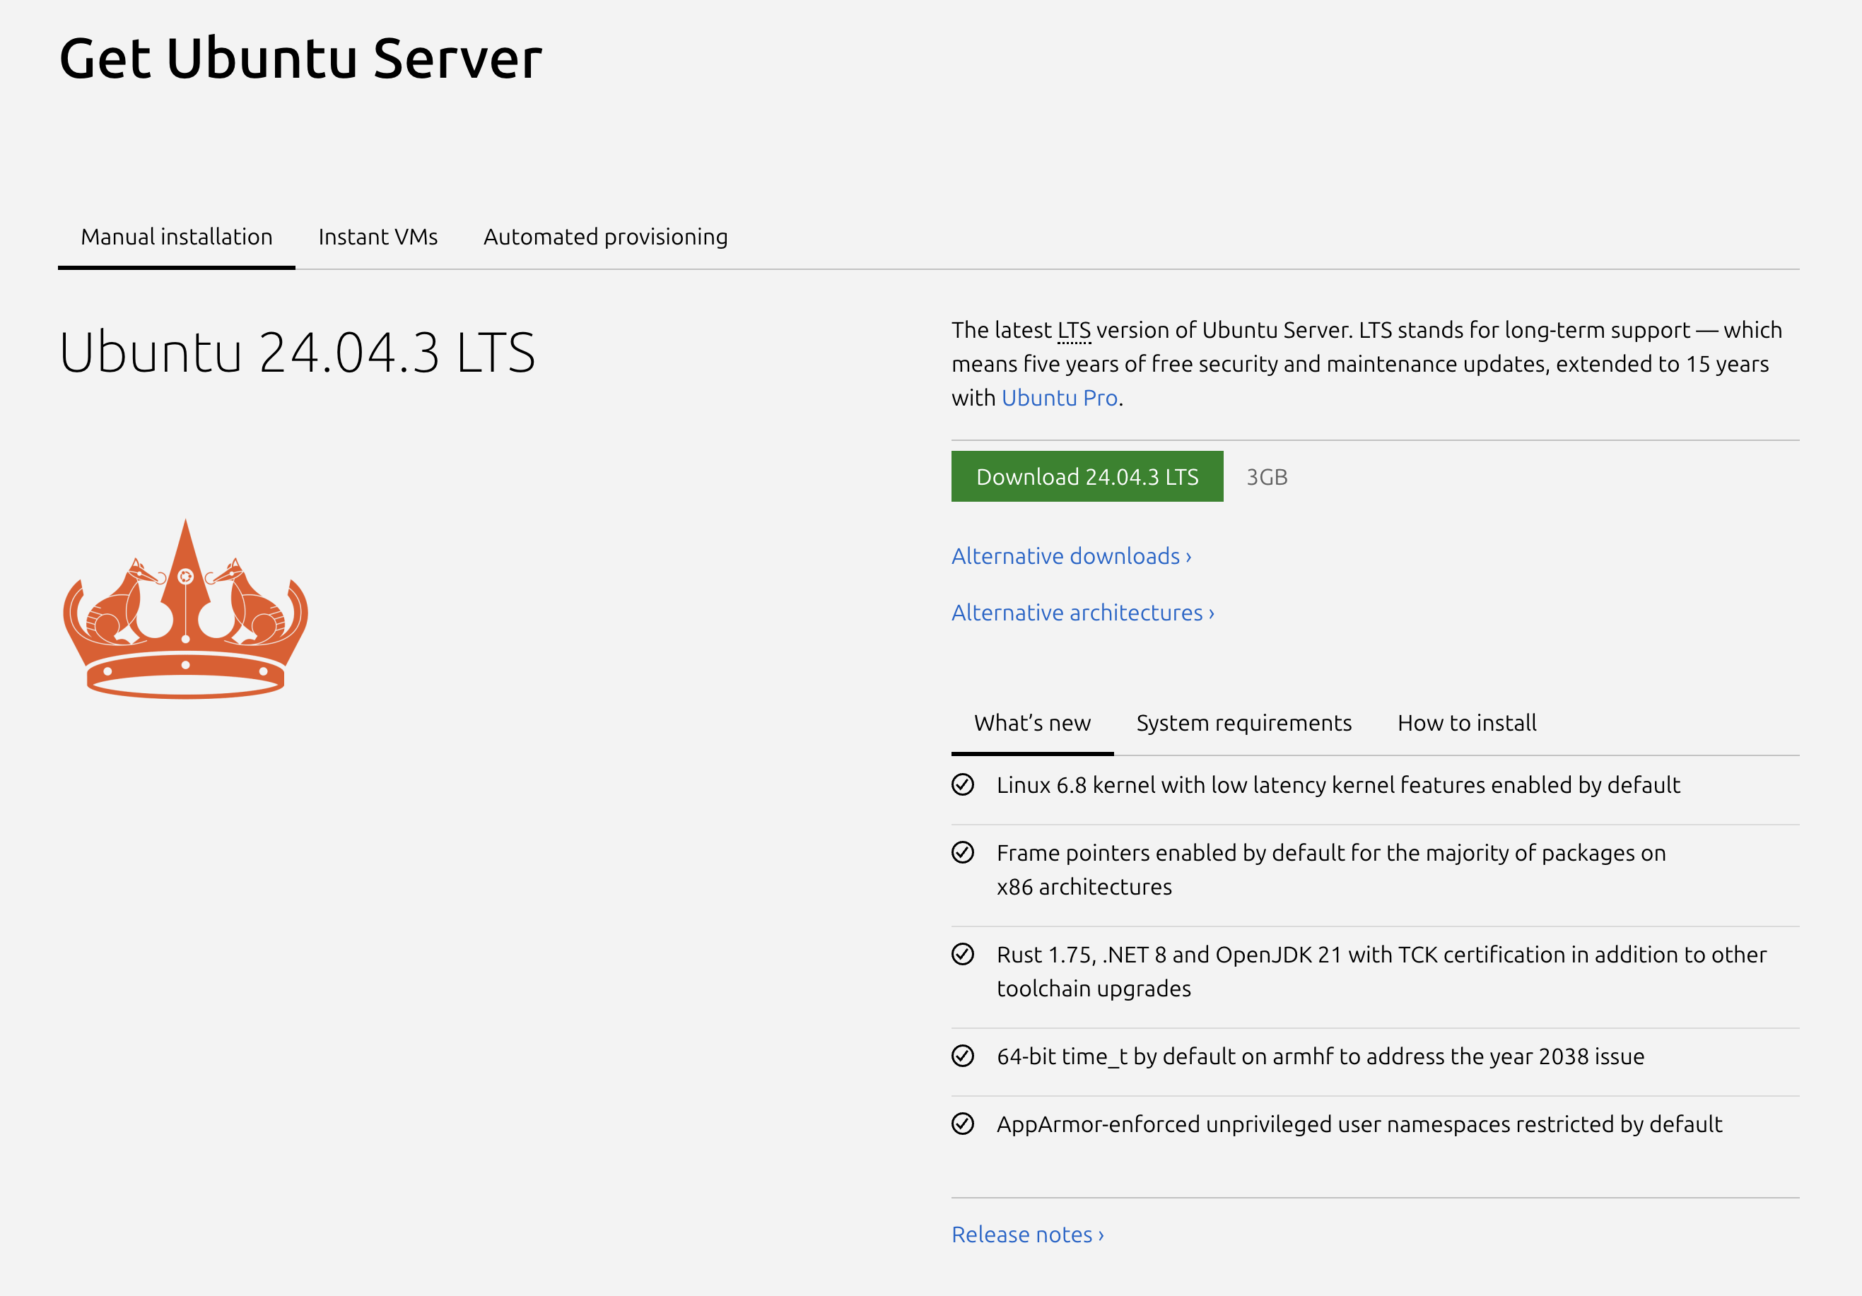Image resolution: width=1862 pixels, height=1296 pixels.
Task: Click checkmark icon beside 64-bit time_t item
Action: (x=963, y=1056)
